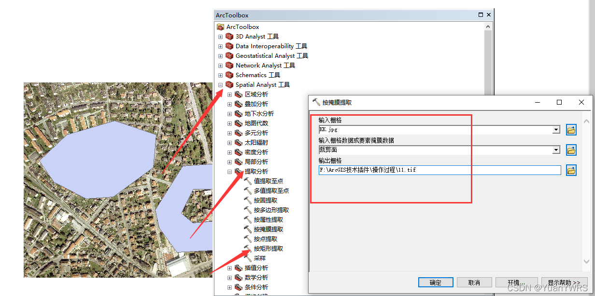
Task: Click the hammer icon for 按掩膜提取
Action: click(x=248, y=229)
